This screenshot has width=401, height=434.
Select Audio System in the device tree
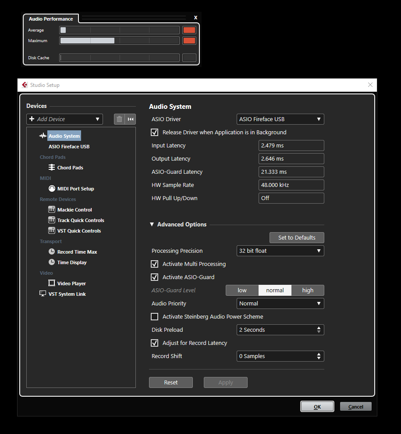click(64, 136)
